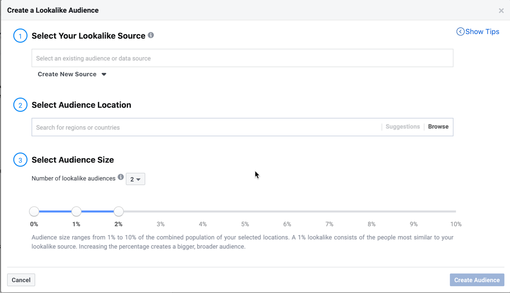The width and height of the screenshot is (510, 293).
Task: Click the 6% label under the slider
Action: (287, 224)
